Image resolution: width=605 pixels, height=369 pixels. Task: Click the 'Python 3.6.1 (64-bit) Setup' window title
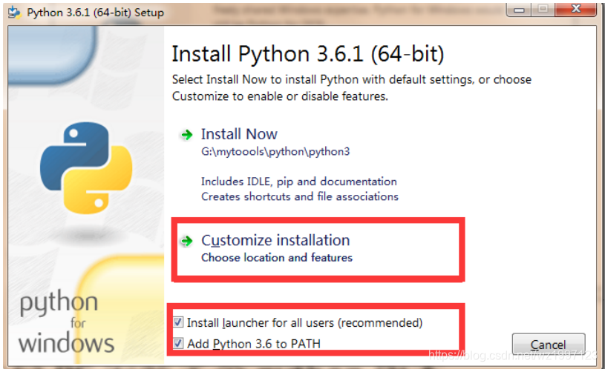[x=95, y=13]
